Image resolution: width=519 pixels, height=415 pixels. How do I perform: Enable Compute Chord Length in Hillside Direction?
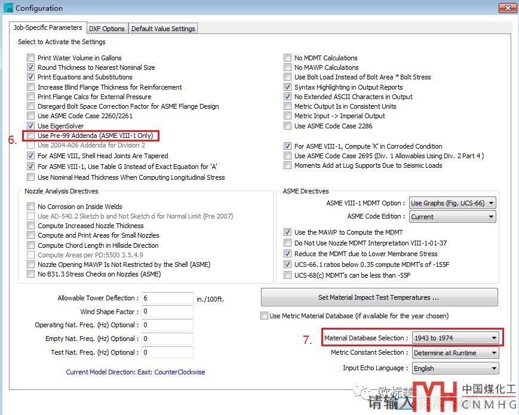click(x=31, y=245)
